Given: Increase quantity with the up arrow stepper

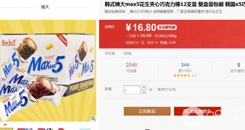Looking at the screenshot, I should (x=144, y=87).
